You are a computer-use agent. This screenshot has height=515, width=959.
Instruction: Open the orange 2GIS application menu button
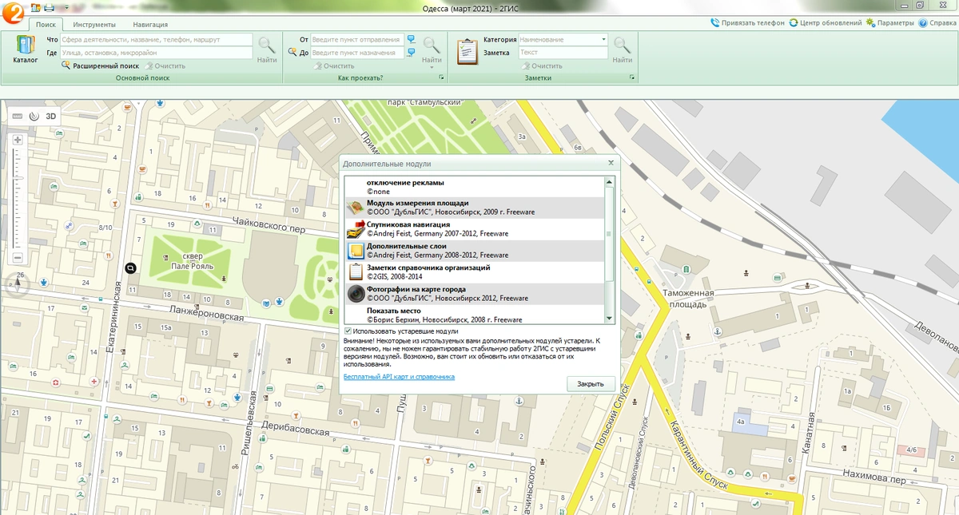(12, 14)
